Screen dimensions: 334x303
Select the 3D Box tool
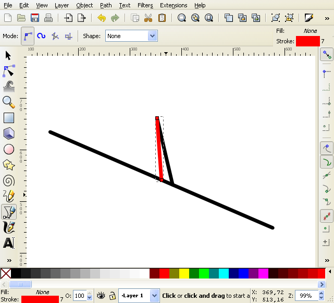(9, 134)
